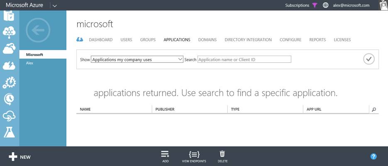Open the blue help question mark

click(373, 156)
